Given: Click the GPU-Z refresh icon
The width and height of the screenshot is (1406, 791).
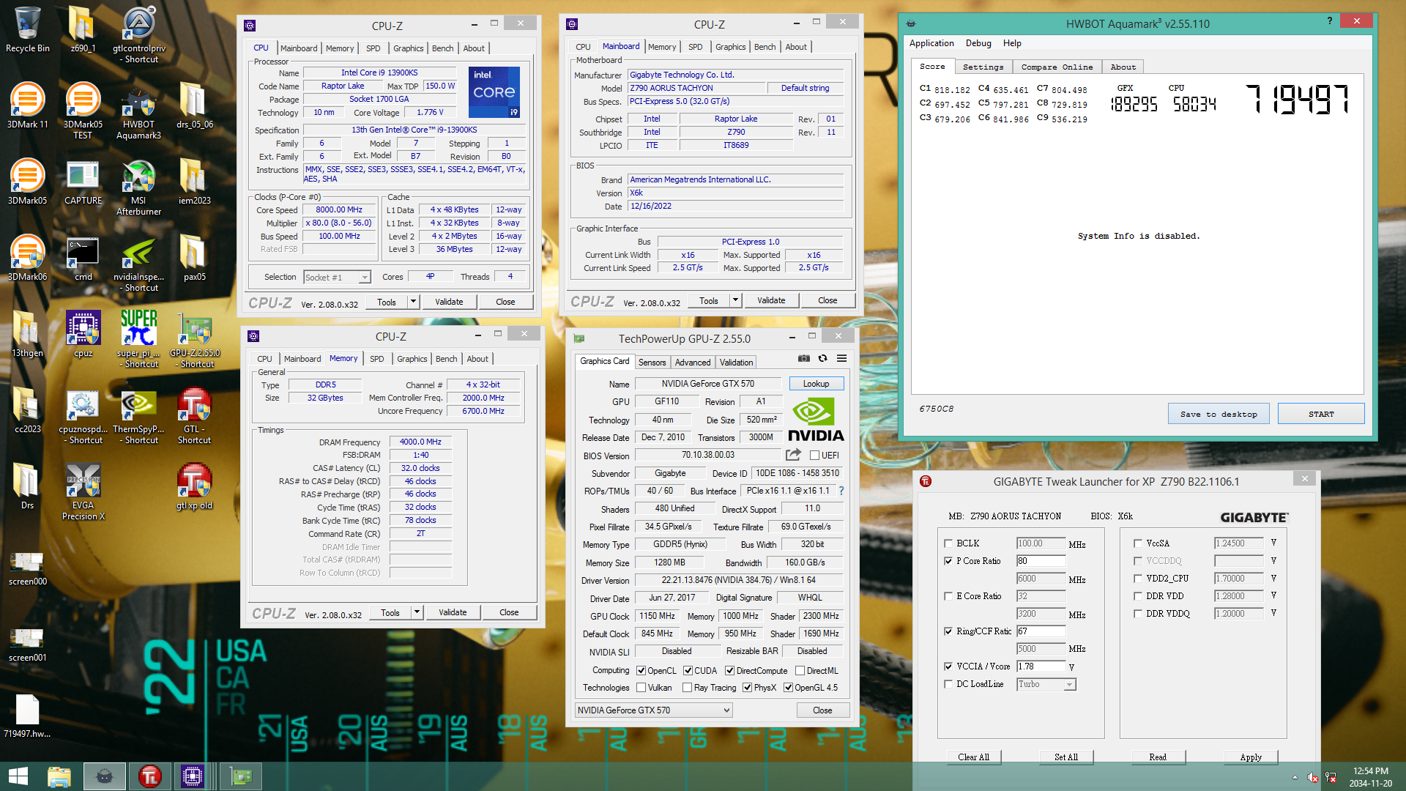Looking at the screenshot, I should [822, 358].
